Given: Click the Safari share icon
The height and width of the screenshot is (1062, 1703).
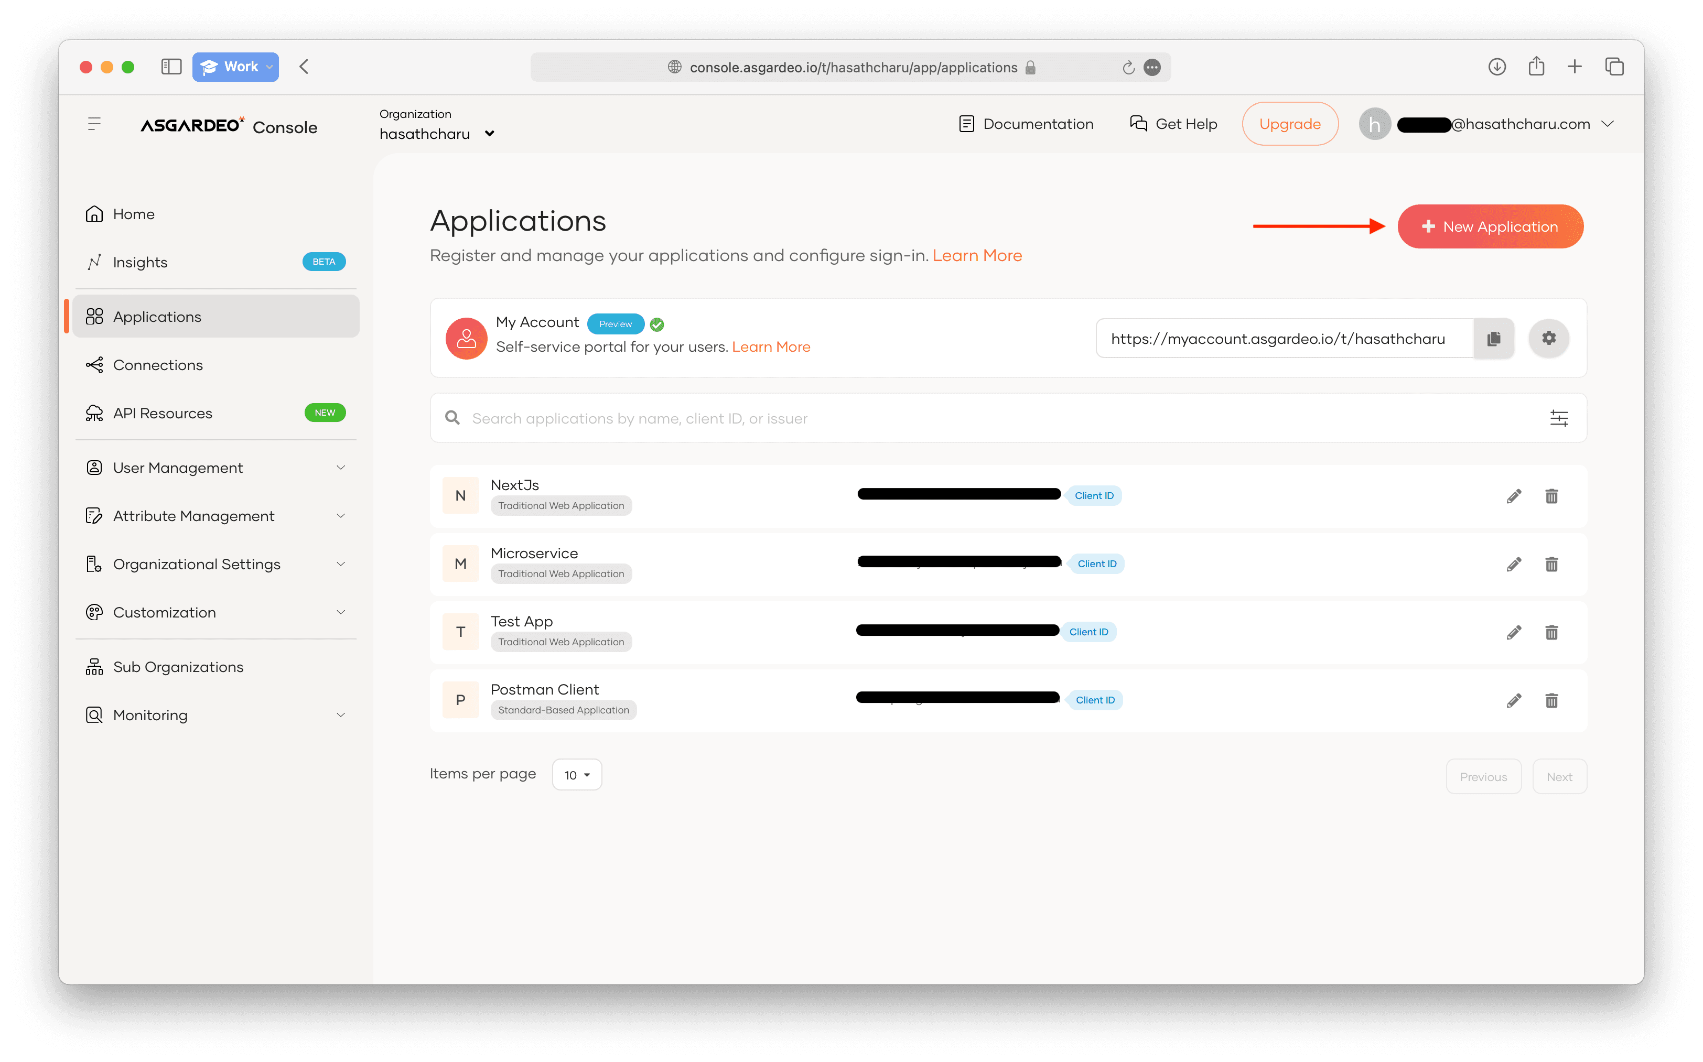Looking at the screenshot, I should click(1536, 66).
